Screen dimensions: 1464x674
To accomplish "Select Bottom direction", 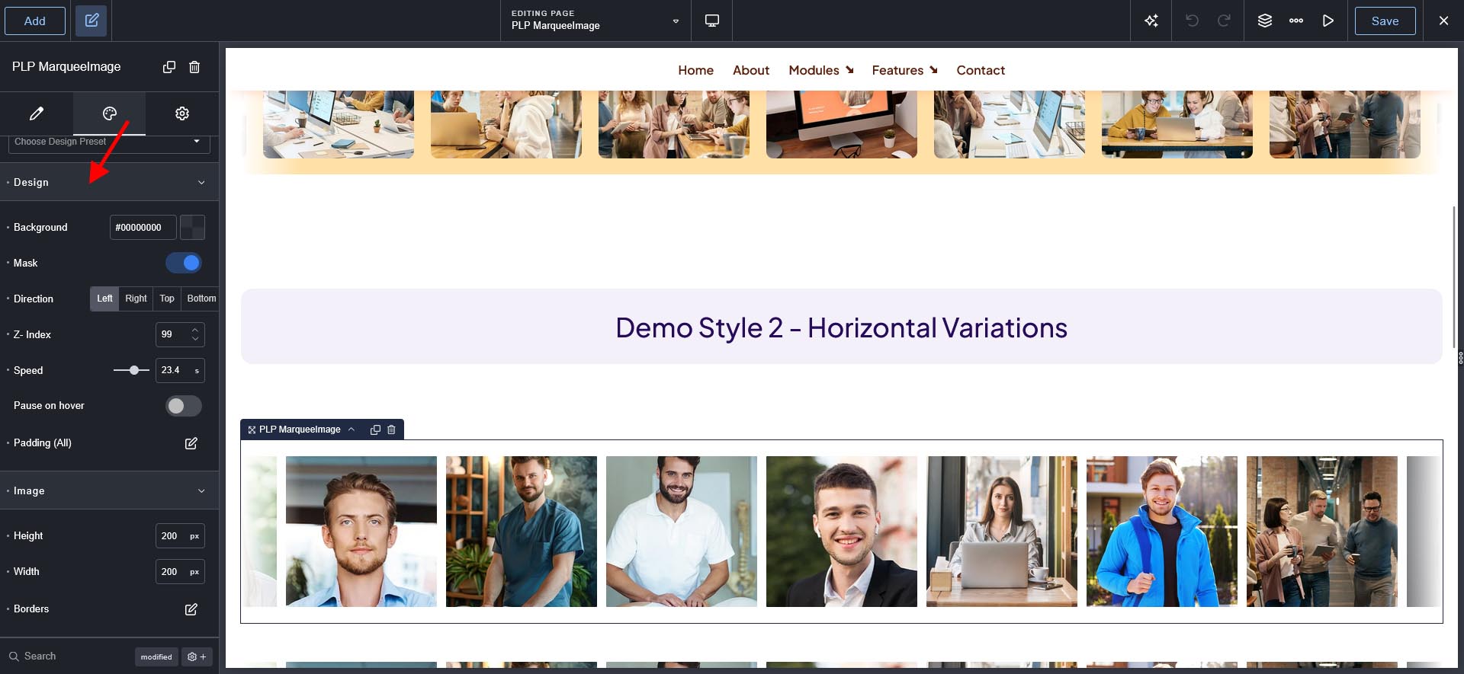I will coord(201,299).
